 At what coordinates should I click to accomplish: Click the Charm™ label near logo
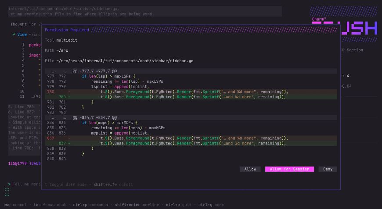coord(319,19)
